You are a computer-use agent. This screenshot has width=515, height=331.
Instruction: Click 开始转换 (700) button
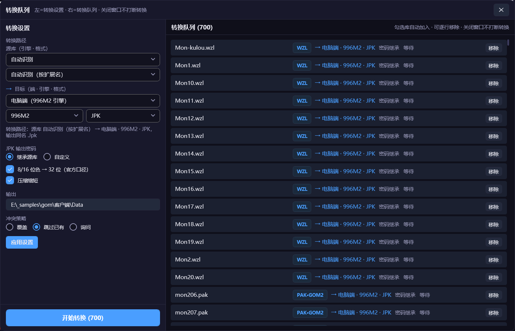83,318
